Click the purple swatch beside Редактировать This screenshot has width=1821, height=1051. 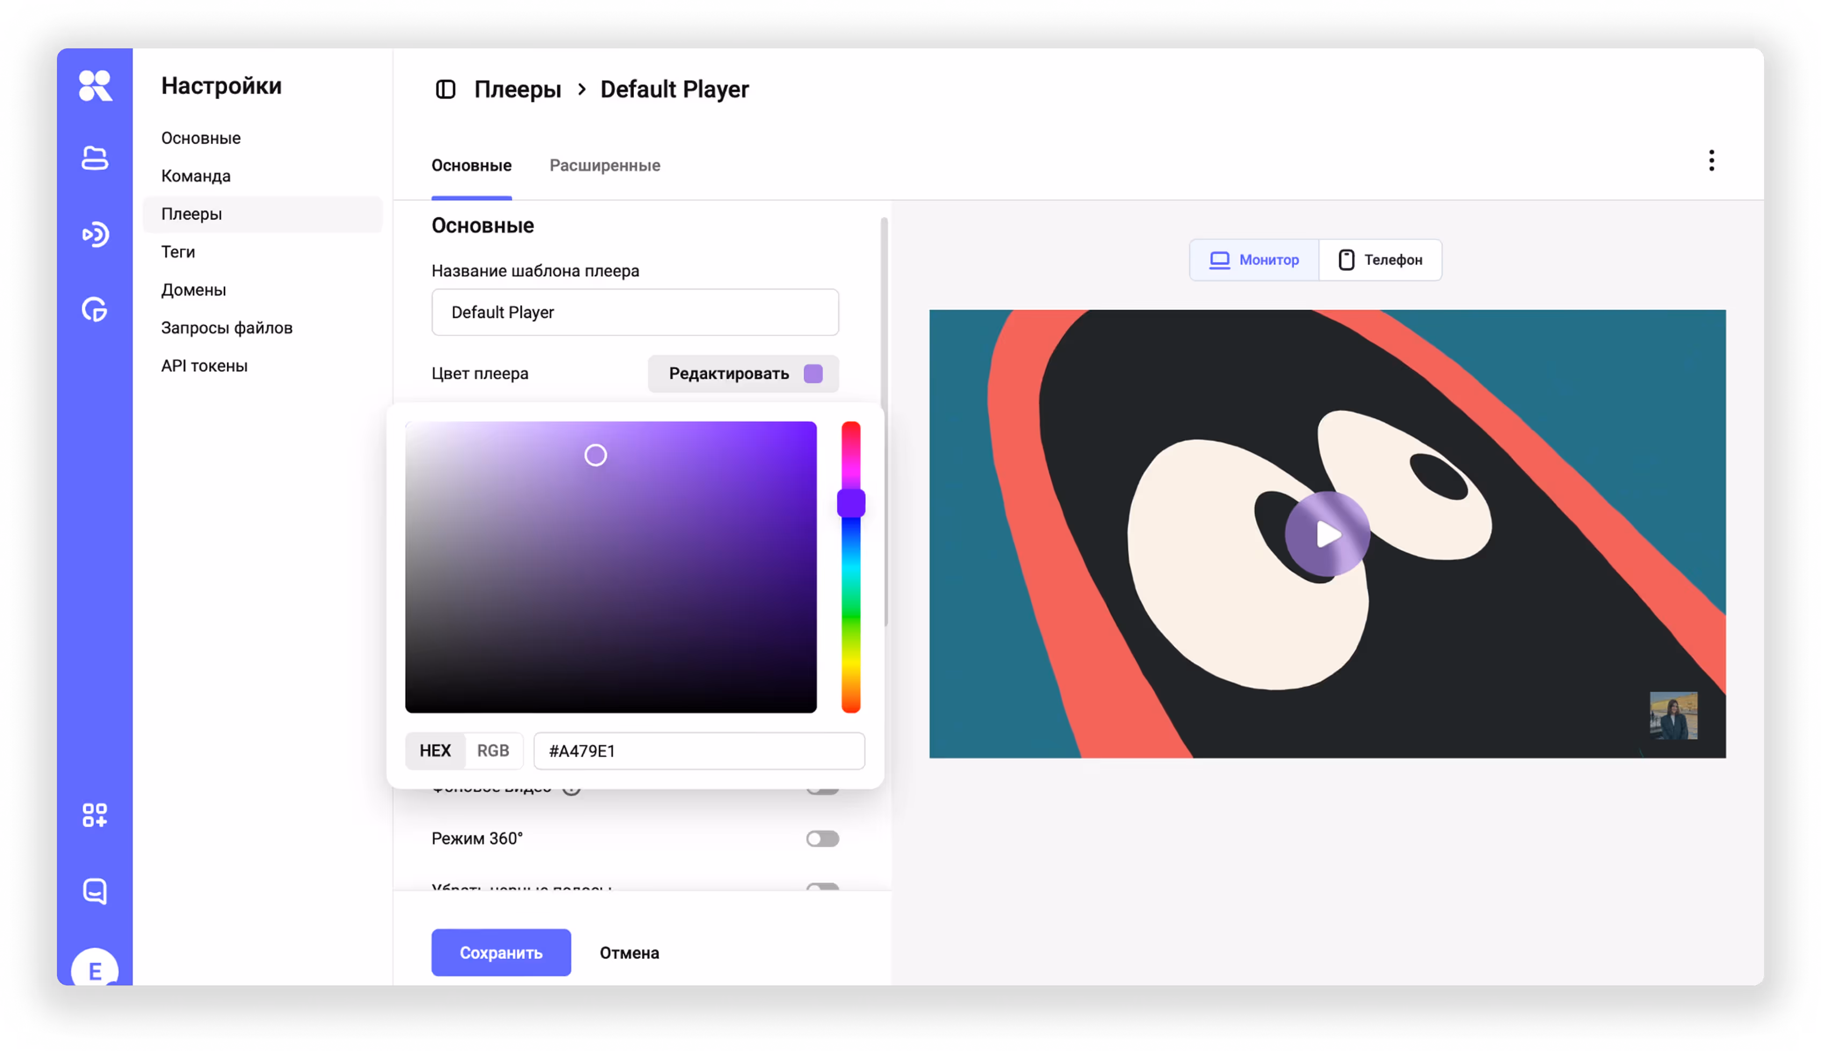[x=813, y=374]
